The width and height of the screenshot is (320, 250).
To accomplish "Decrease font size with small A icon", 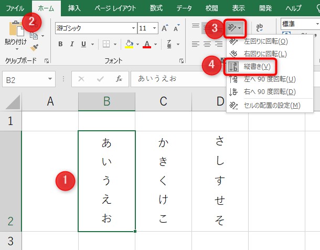I will (176, 28).
